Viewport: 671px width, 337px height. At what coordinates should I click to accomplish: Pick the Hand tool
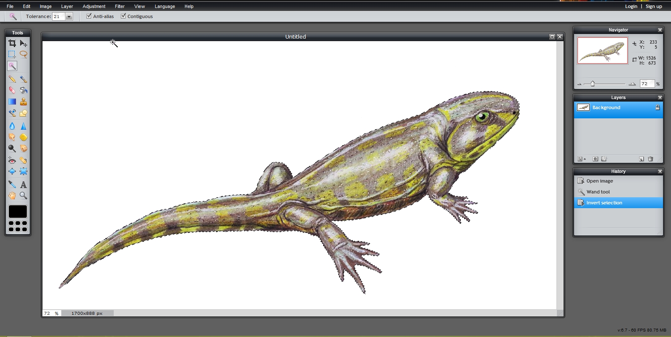coord(12,196)
